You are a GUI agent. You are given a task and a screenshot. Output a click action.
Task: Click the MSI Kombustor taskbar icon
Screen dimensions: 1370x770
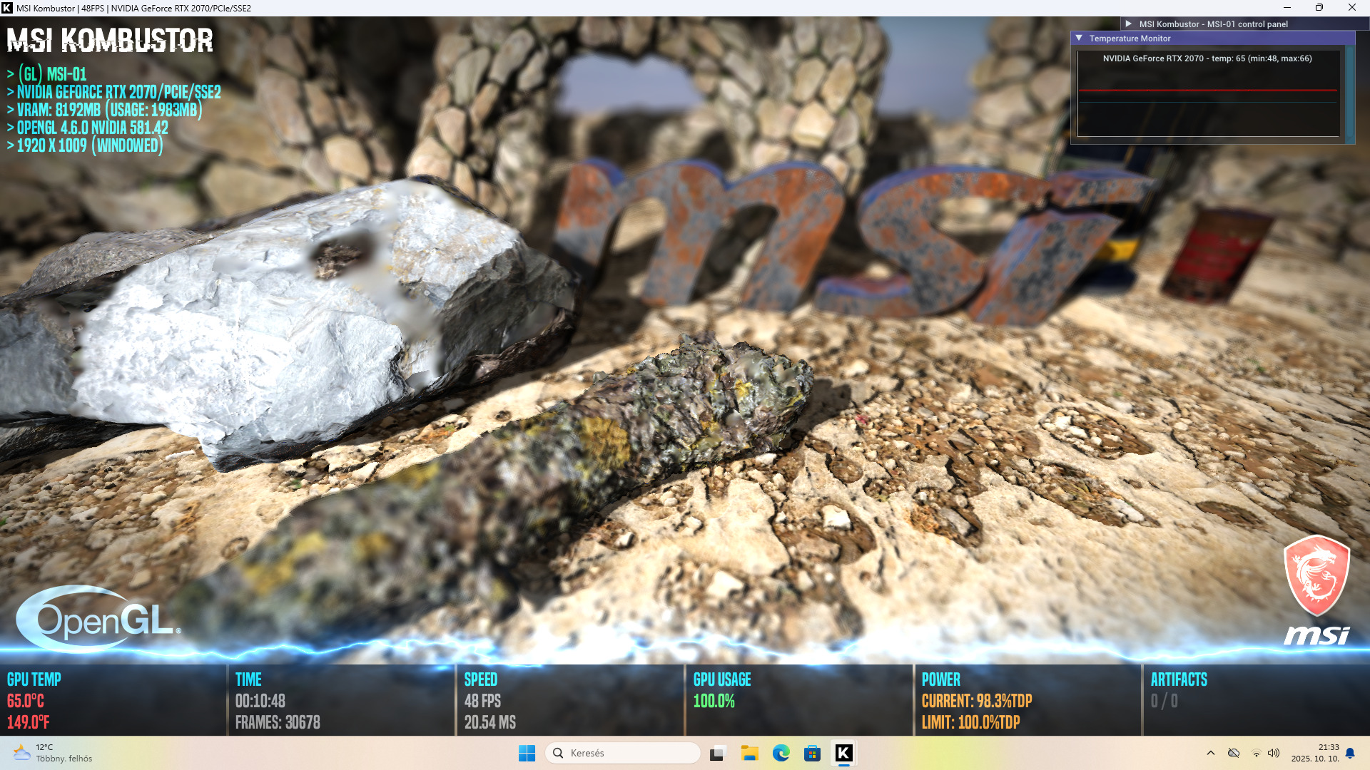click(843, 753)
